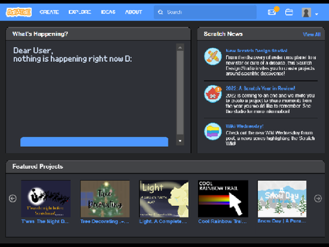Click the 'Dear User,' message text
The image size is (329, 247).
33,51
